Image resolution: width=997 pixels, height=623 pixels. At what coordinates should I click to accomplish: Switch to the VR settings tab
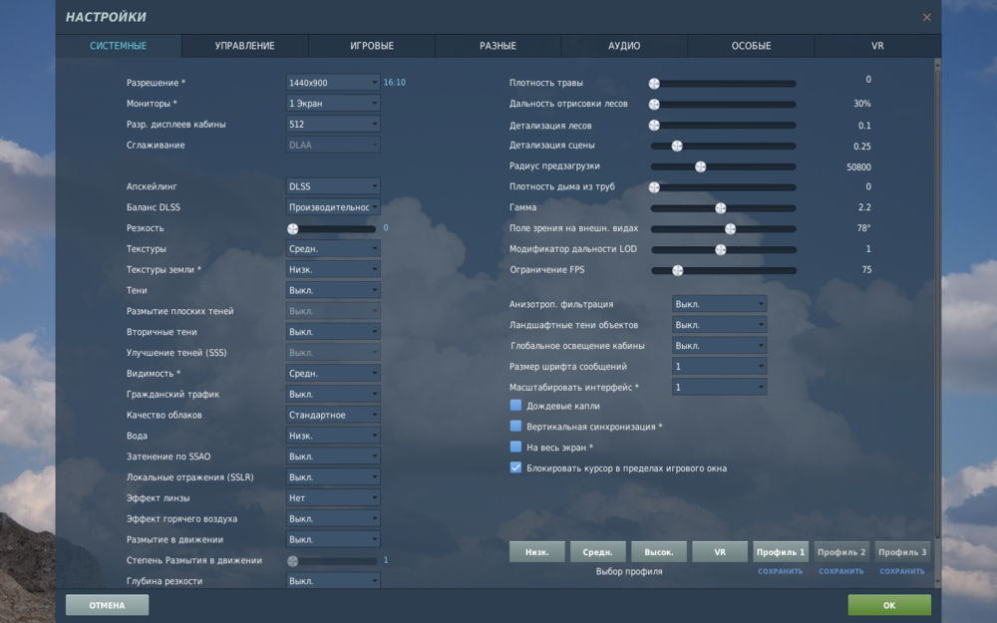877,46
